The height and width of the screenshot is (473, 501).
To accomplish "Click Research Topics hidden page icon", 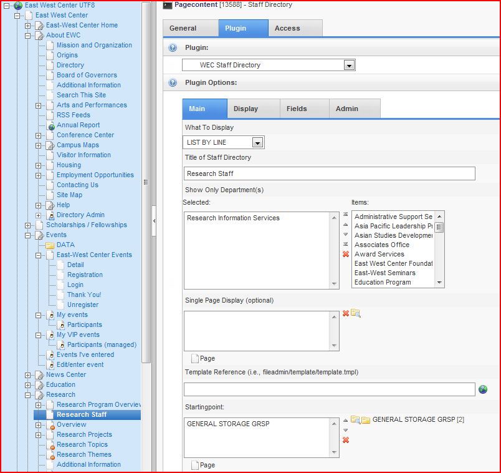I will pos(50,445).
